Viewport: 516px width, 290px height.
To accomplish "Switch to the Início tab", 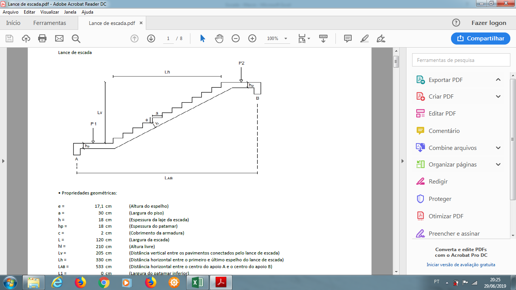I will click(13, 23).
